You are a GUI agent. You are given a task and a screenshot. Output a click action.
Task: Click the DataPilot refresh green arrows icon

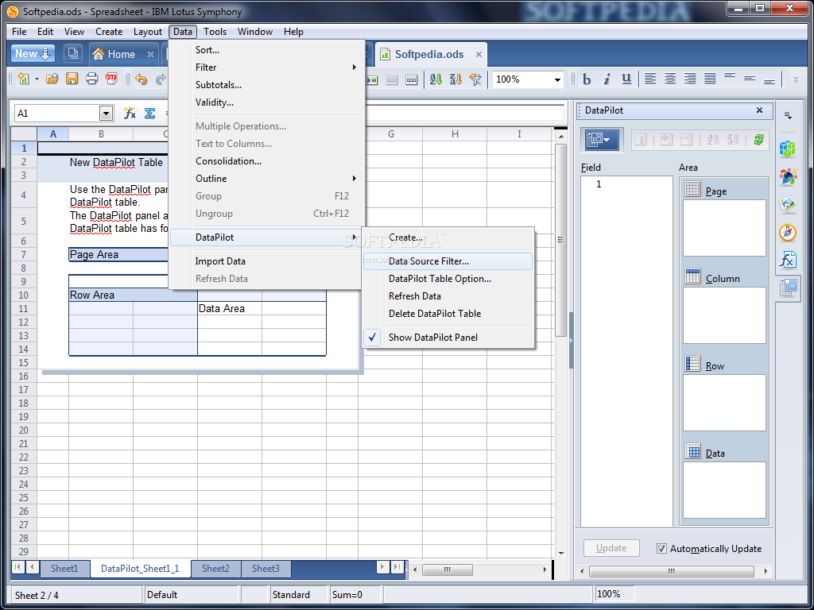[x=758, y=140]
